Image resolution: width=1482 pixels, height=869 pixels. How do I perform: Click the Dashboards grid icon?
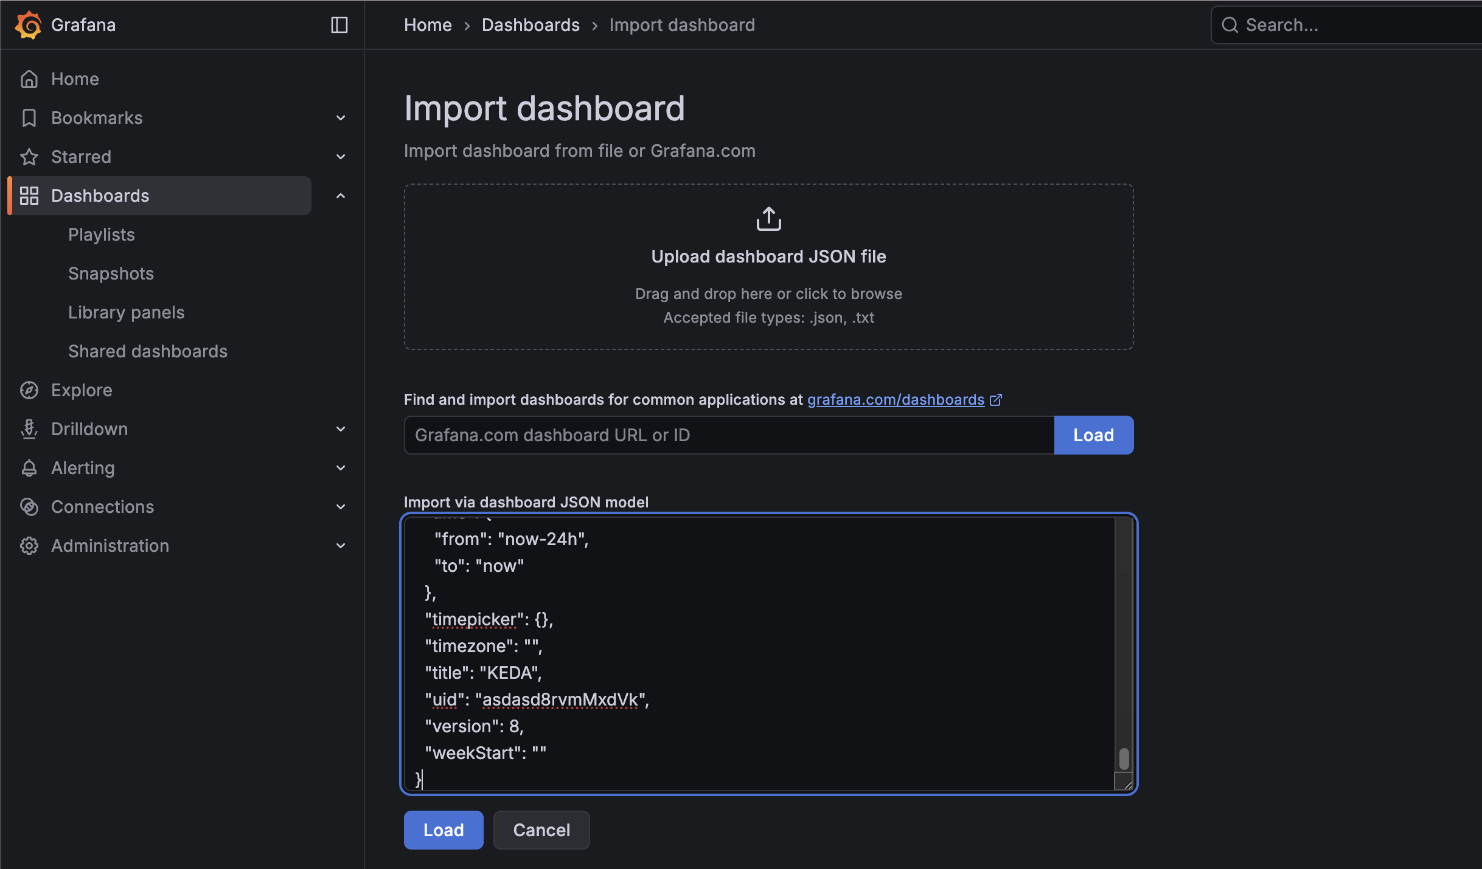(x=29, y=196)
